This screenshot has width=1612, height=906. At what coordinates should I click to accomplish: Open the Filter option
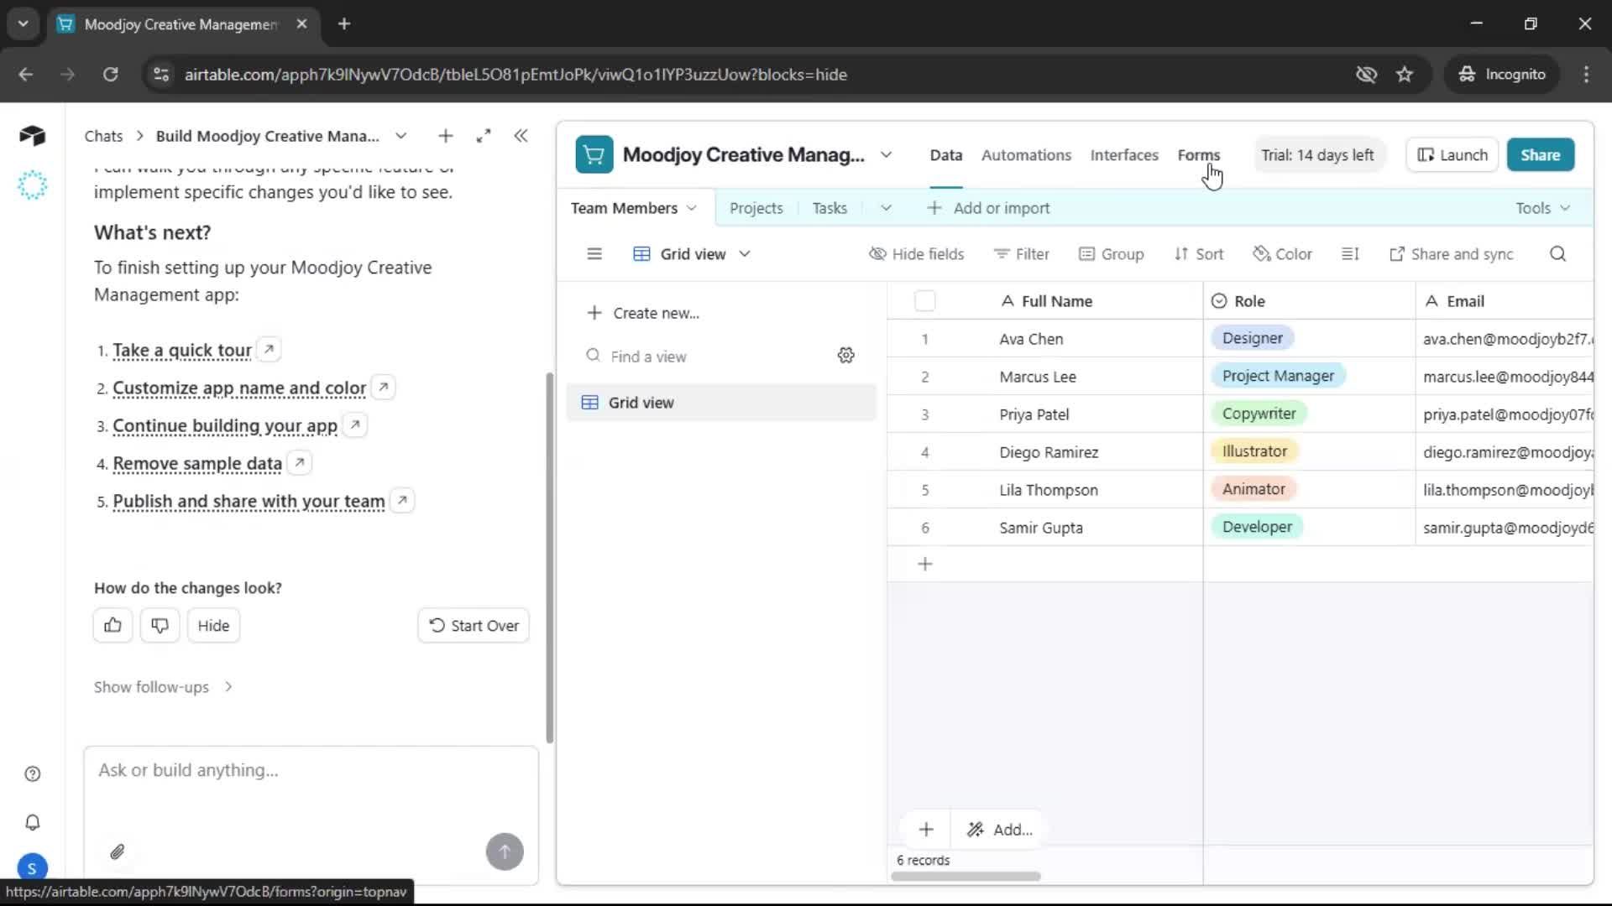pos(1021,254)
